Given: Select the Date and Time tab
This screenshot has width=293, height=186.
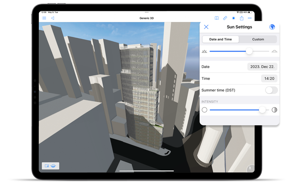Looking at the screenshot, I should tap(220, 39).
